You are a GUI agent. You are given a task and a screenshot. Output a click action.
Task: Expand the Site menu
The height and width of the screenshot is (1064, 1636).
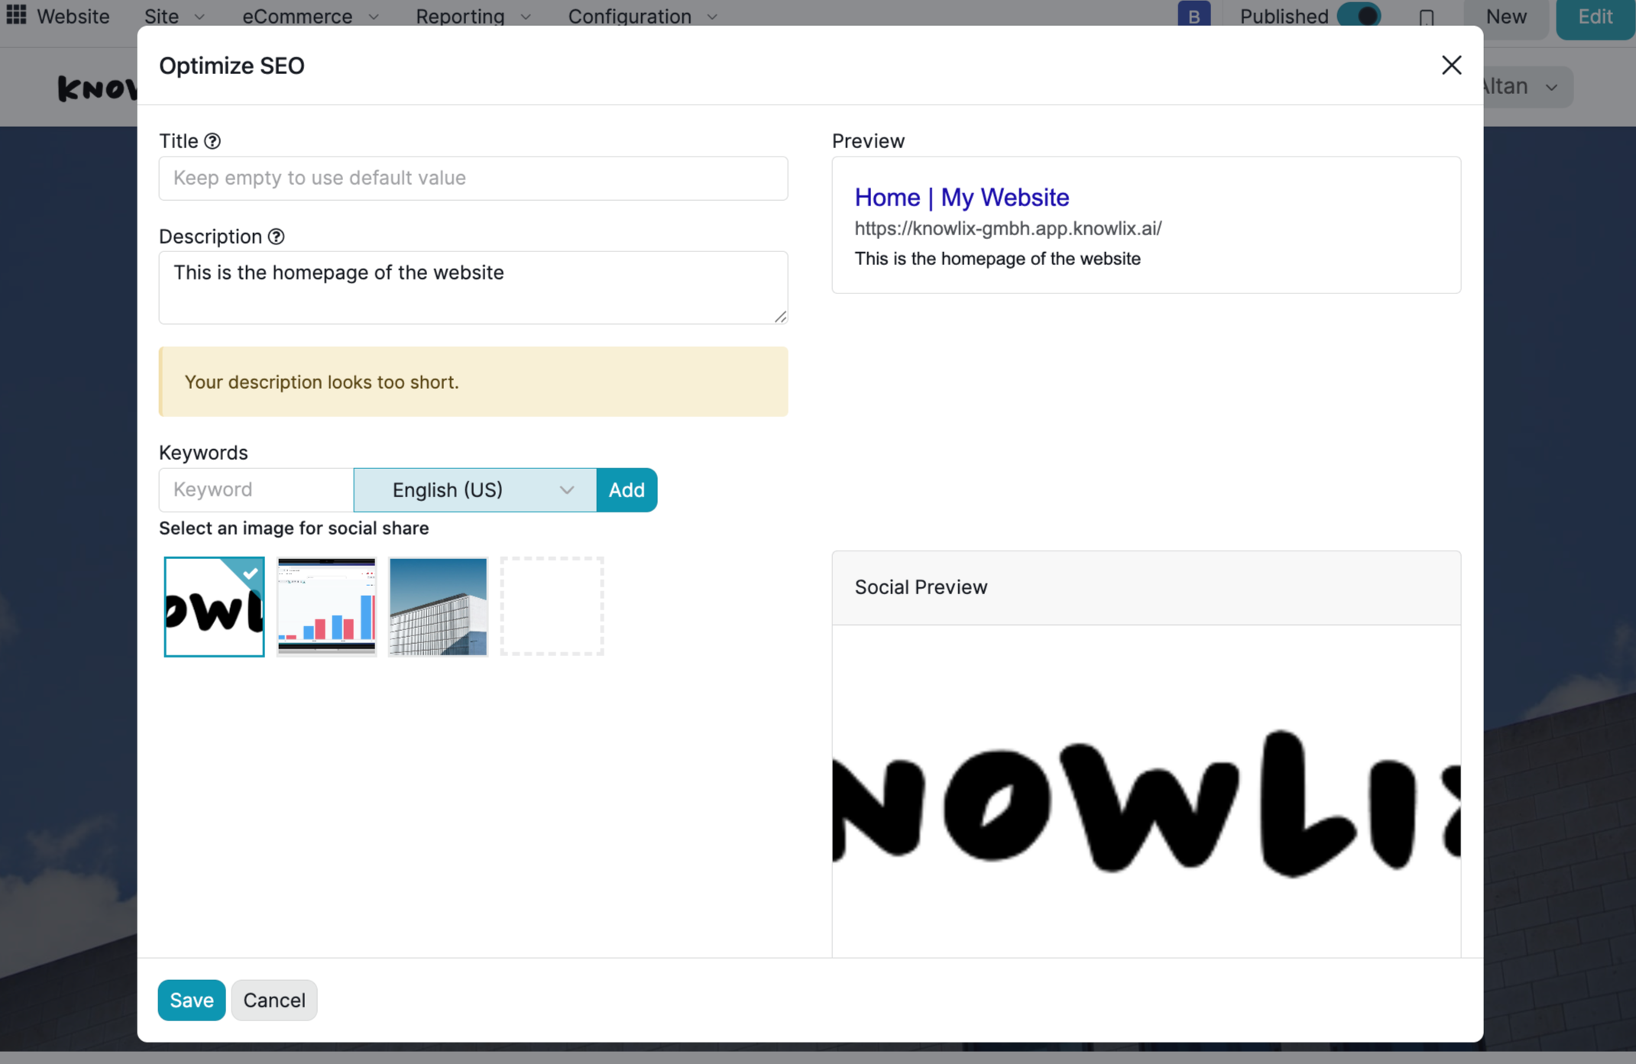coord(174,16)
